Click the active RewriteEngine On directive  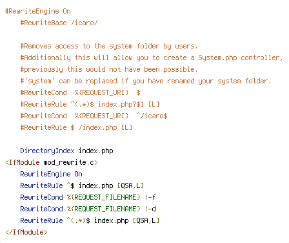(51, 174)
